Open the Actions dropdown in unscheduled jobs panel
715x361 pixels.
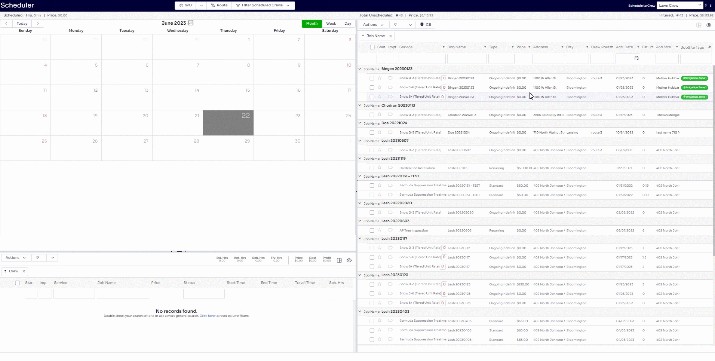[373, 25]
